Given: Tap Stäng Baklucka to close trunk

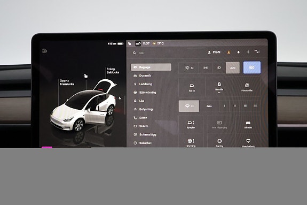Looking at the screenshot, I should [x=113, y=71].
